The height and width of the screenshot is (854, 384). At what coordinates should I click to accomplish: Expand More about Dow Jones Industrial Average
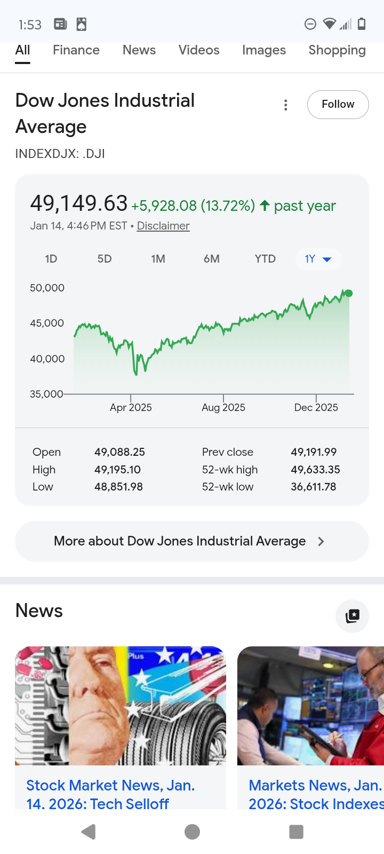pyautogui.click(x=191, y=541)
